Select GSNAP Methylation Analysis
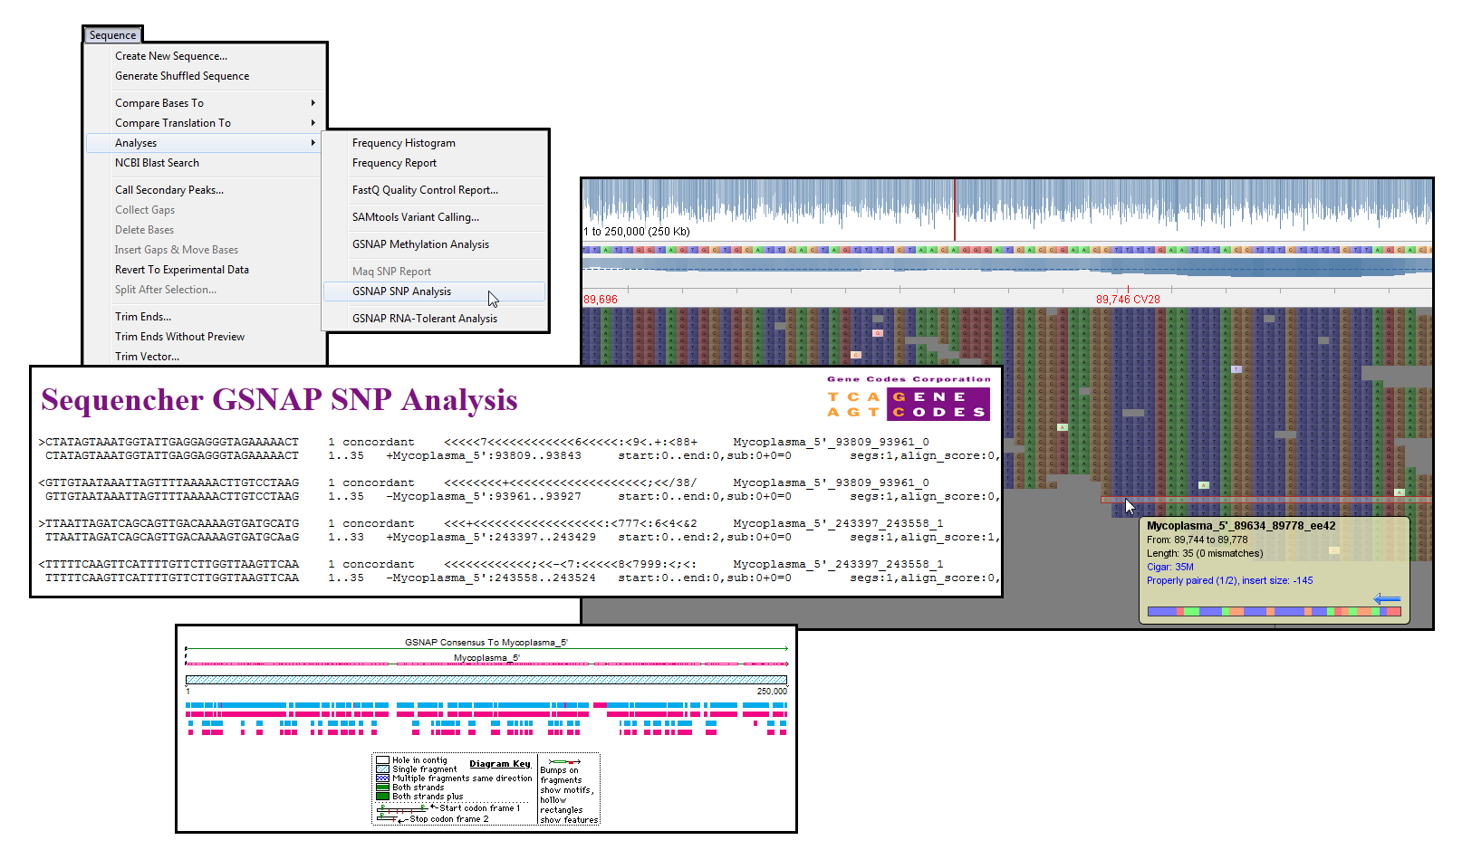 click(x=420, y=244)
